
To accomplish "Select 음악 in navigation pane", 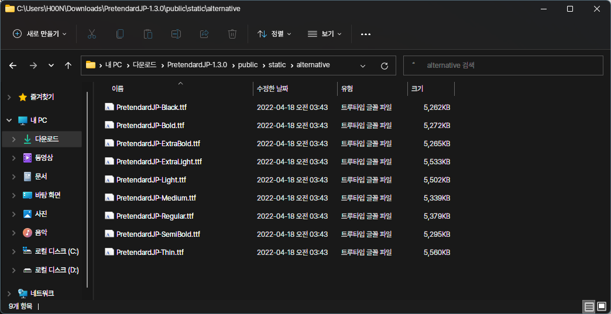I will [42, 233].
